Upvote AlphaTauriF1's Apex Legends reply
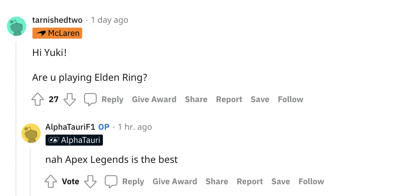 (51, 182)
